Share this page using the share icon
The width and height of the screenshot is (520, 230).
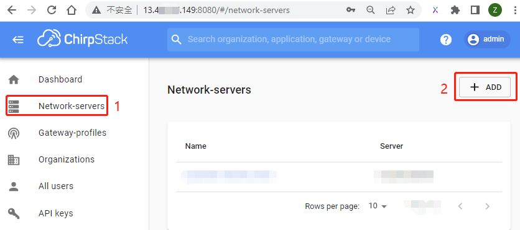pos(391,11)
